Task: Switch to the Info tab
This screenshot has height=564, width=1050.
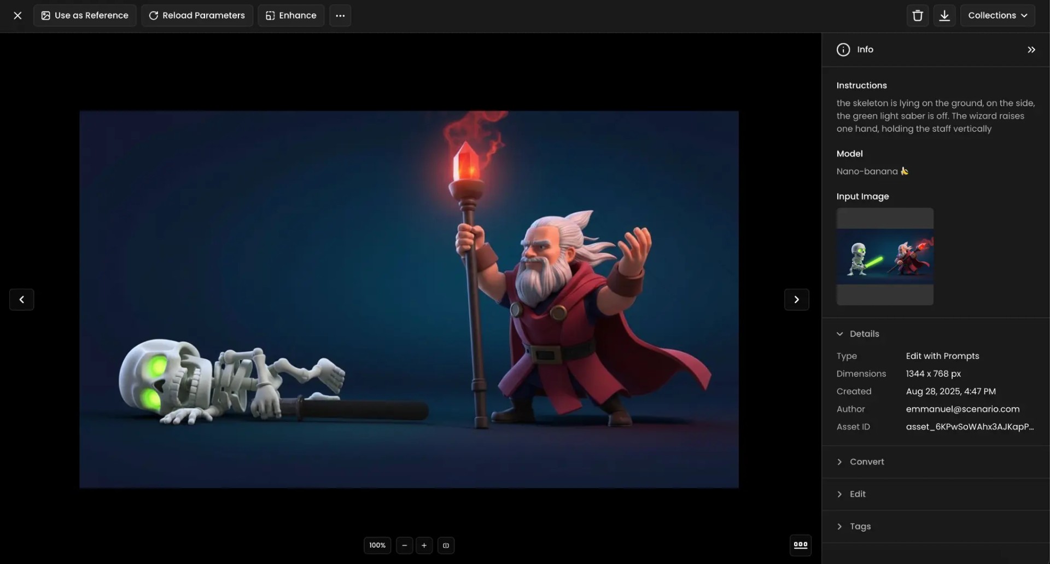Action: 865,49
